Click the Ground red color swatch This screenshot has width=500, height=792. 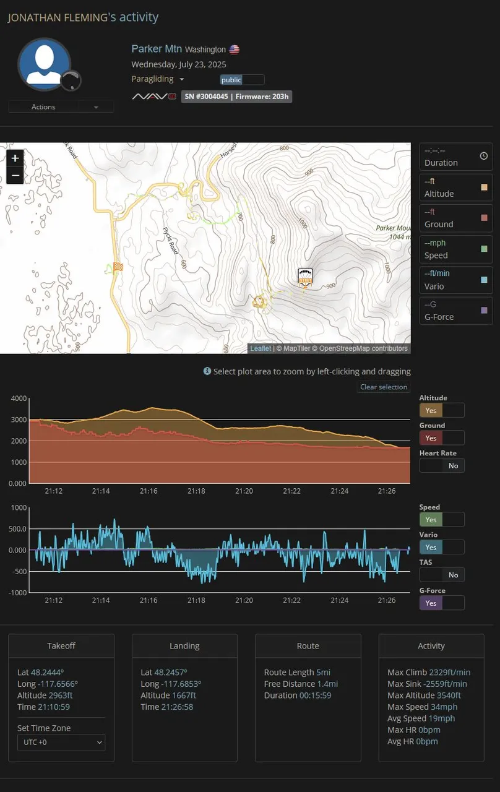(485, 218)
